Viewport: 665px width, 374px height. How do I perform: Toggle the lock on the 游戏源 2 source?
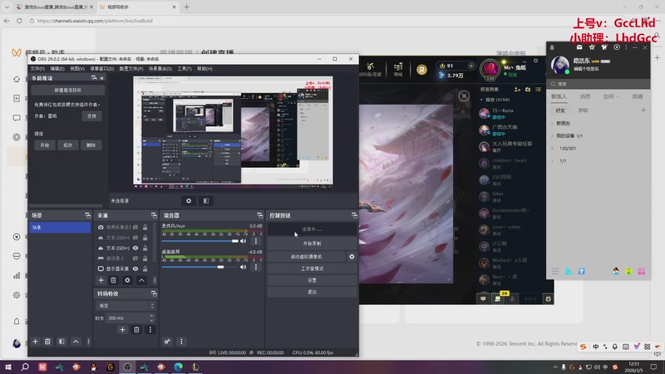tap(145, 258)
